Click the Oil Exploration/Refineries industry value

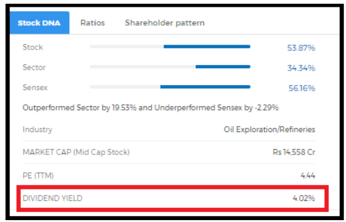point(269,129)
